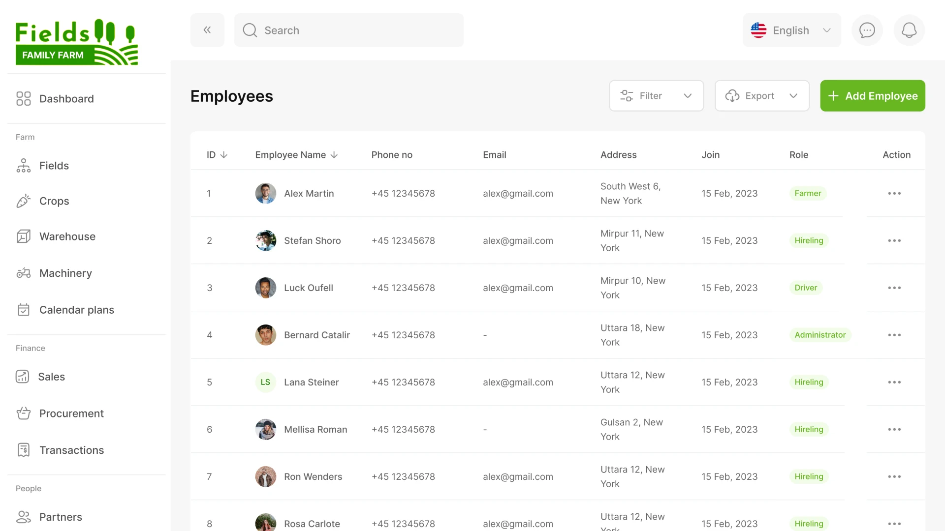Open the Crops page
Viewport: 945px width, 531px height.
(x=54, y=201)
